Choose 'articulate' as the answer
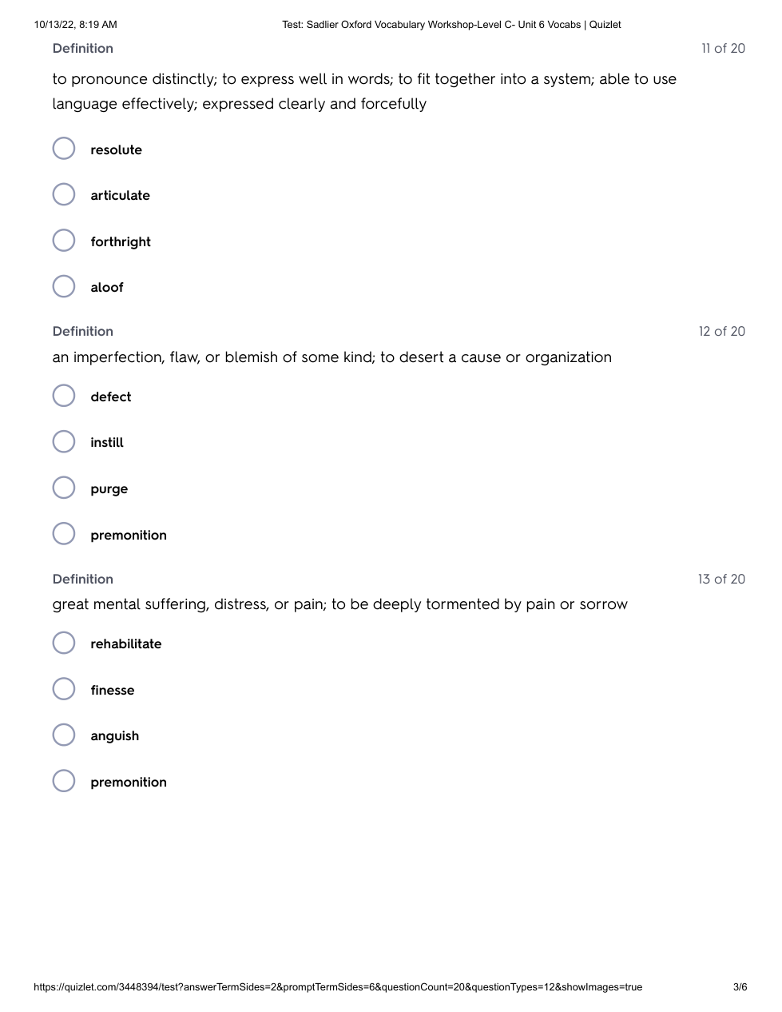Image resolution: width=782 pixels, height=1012 pixels. tap(64, 195)
